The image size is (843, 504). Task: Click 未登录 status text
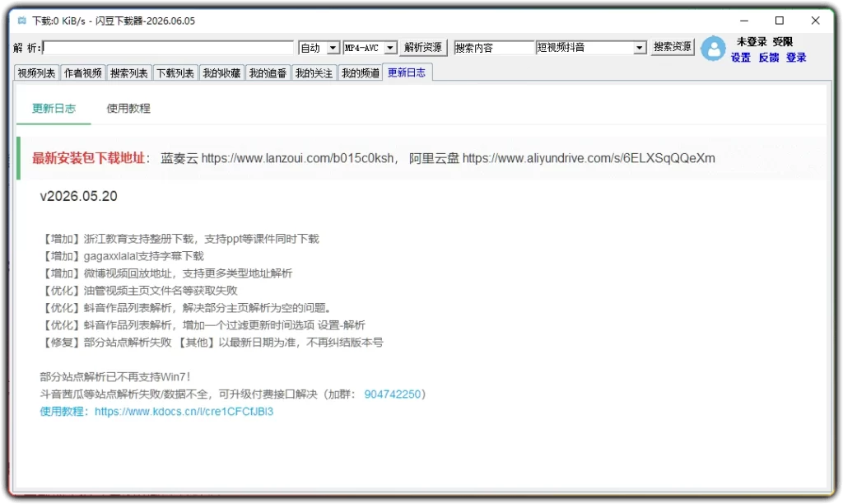(752, 42)
